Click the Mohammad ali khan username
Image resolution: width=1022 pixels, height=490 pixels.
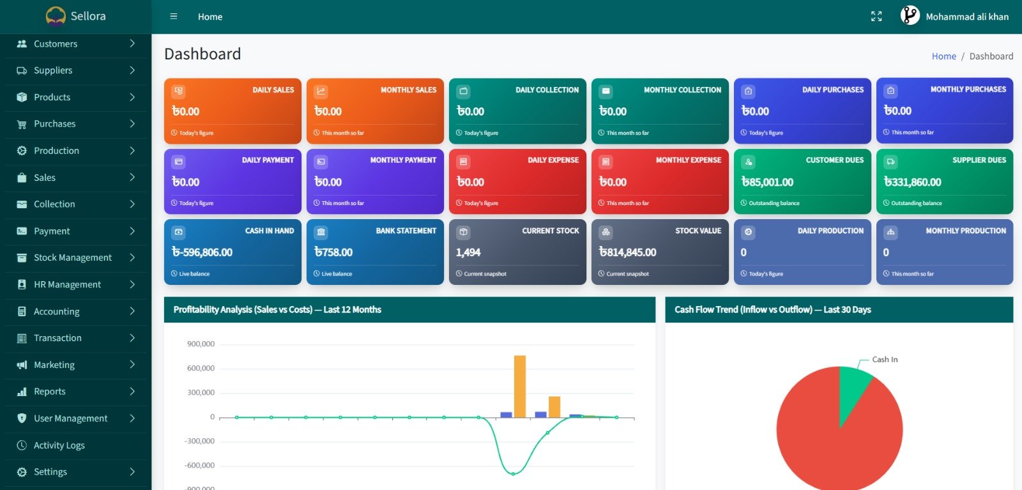pos(967,17)
